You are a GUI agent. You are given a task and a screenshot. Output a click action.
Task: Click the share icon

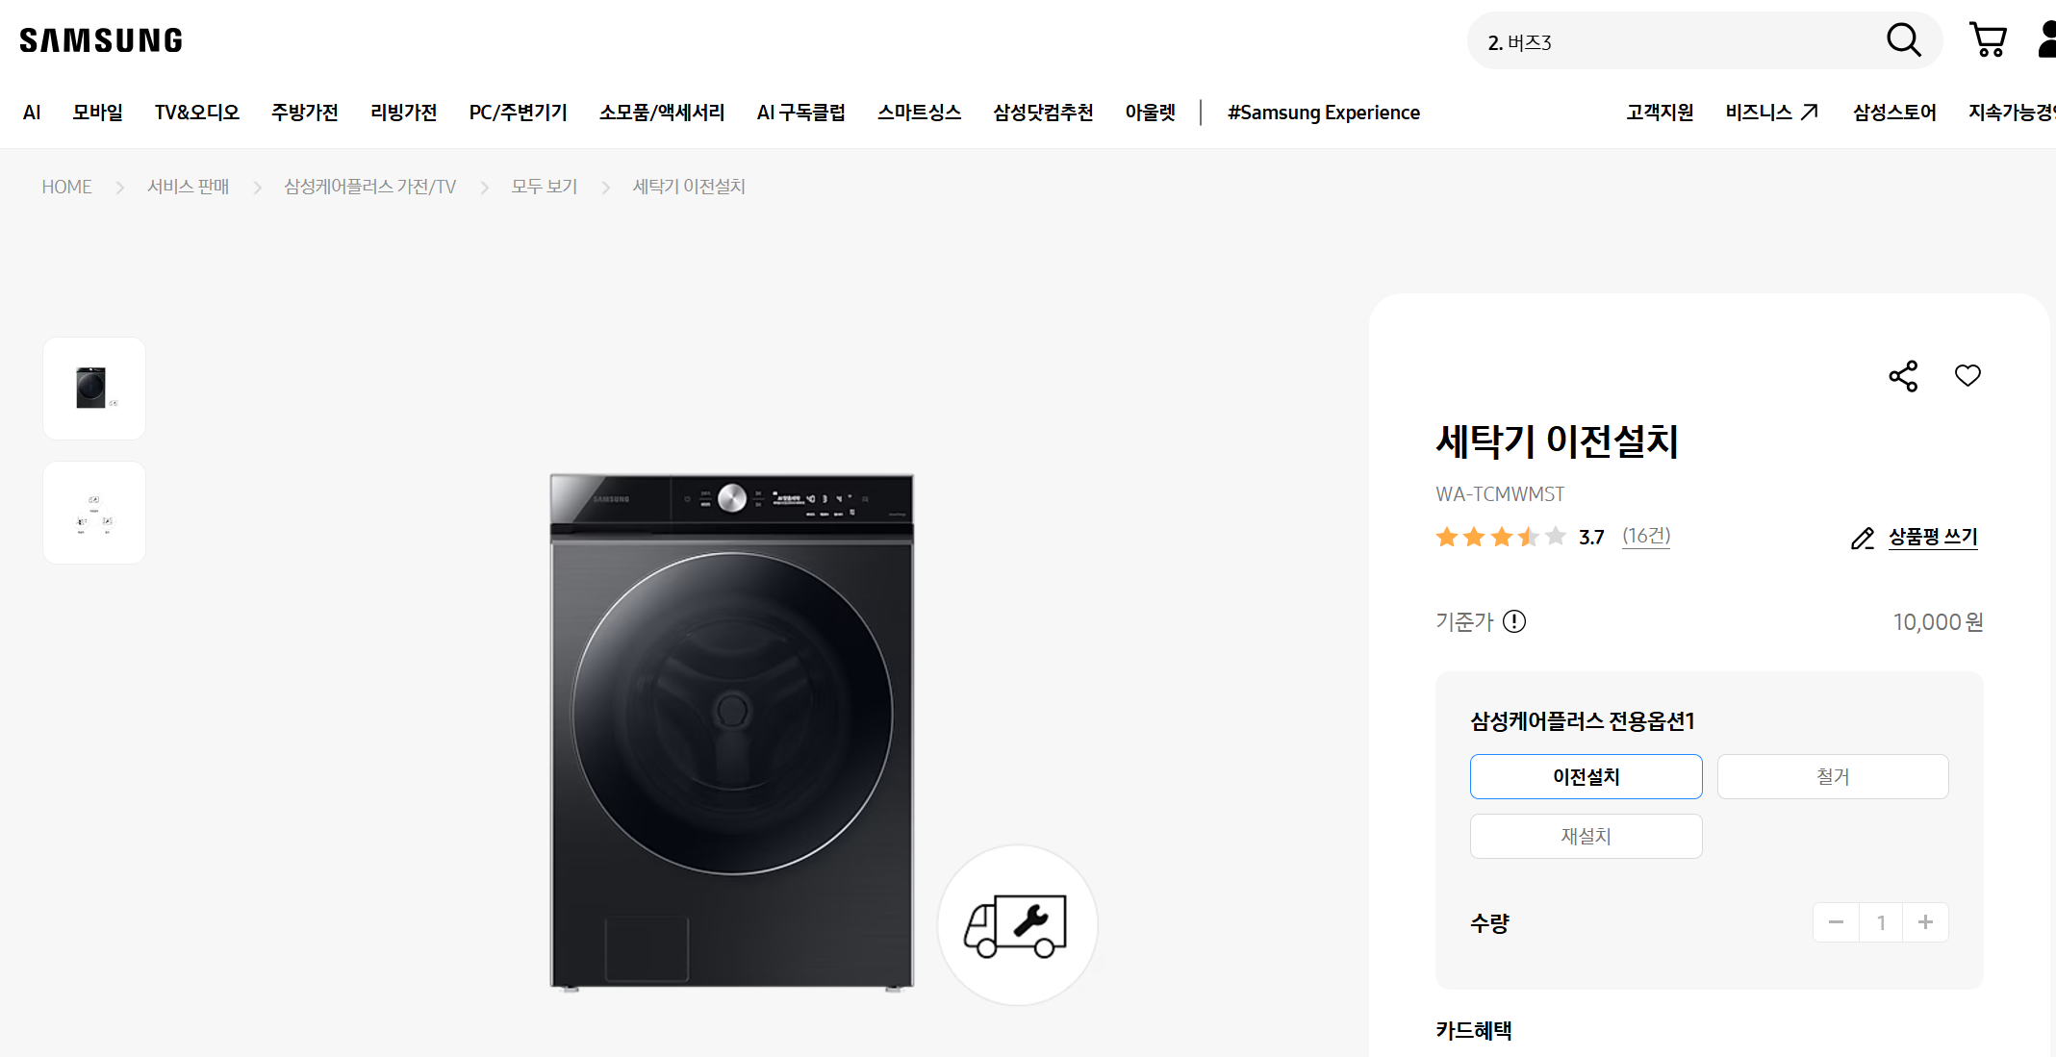[x=1903, y=376]
